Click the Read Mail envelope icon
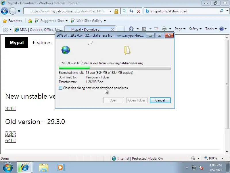The width and height of the screenshot is (230, 173). pyautogui.click(x=156, y=29)
